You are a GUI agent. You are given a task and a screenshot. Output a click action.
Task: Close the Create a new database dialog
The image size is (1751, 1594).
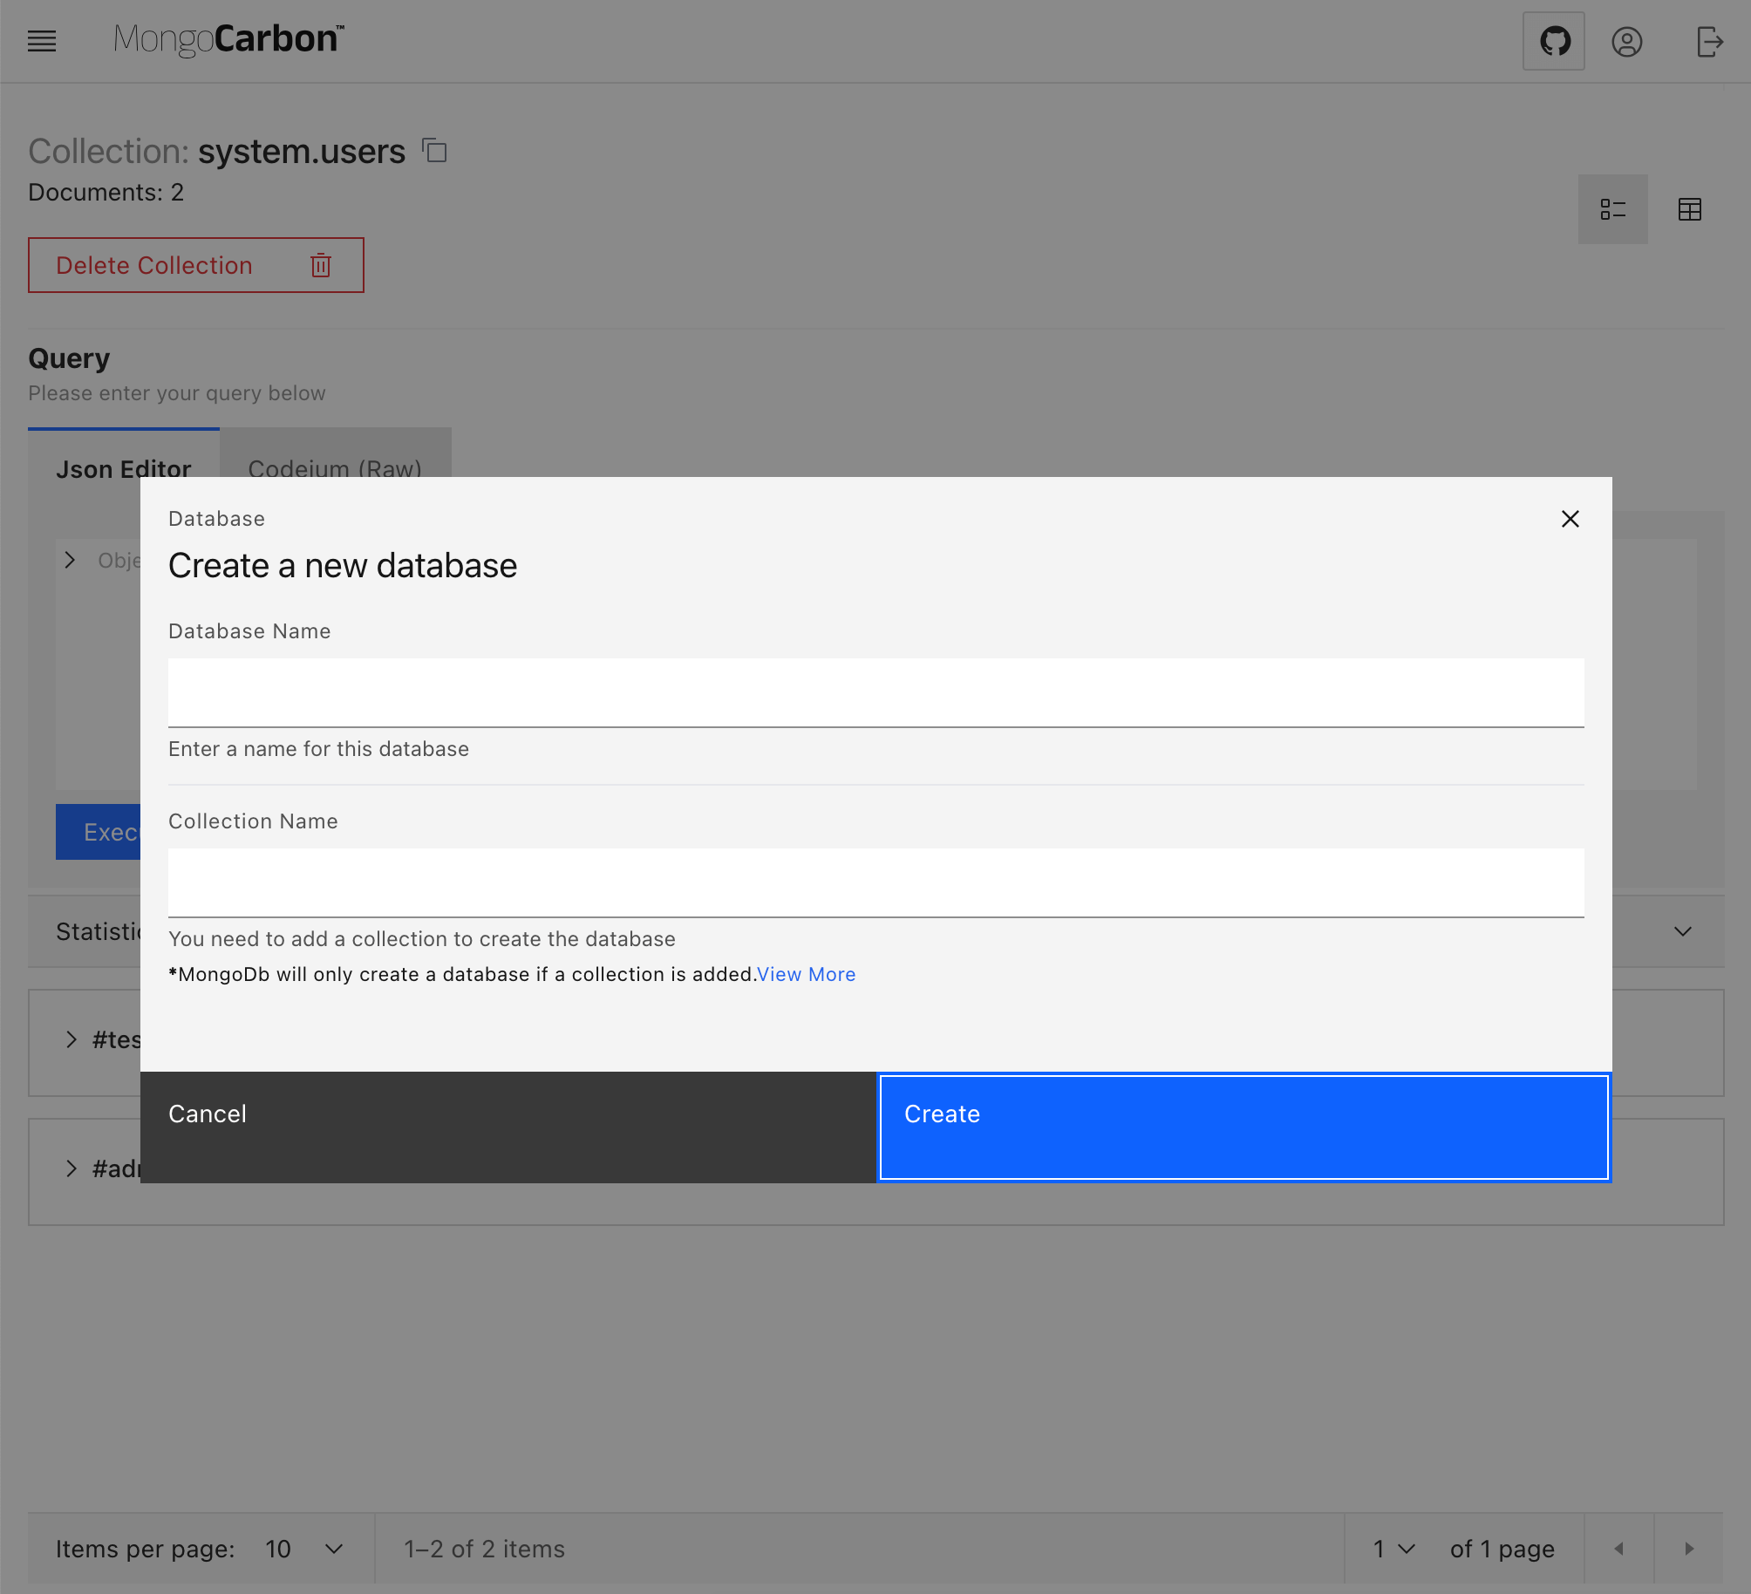coord(1570,519)
